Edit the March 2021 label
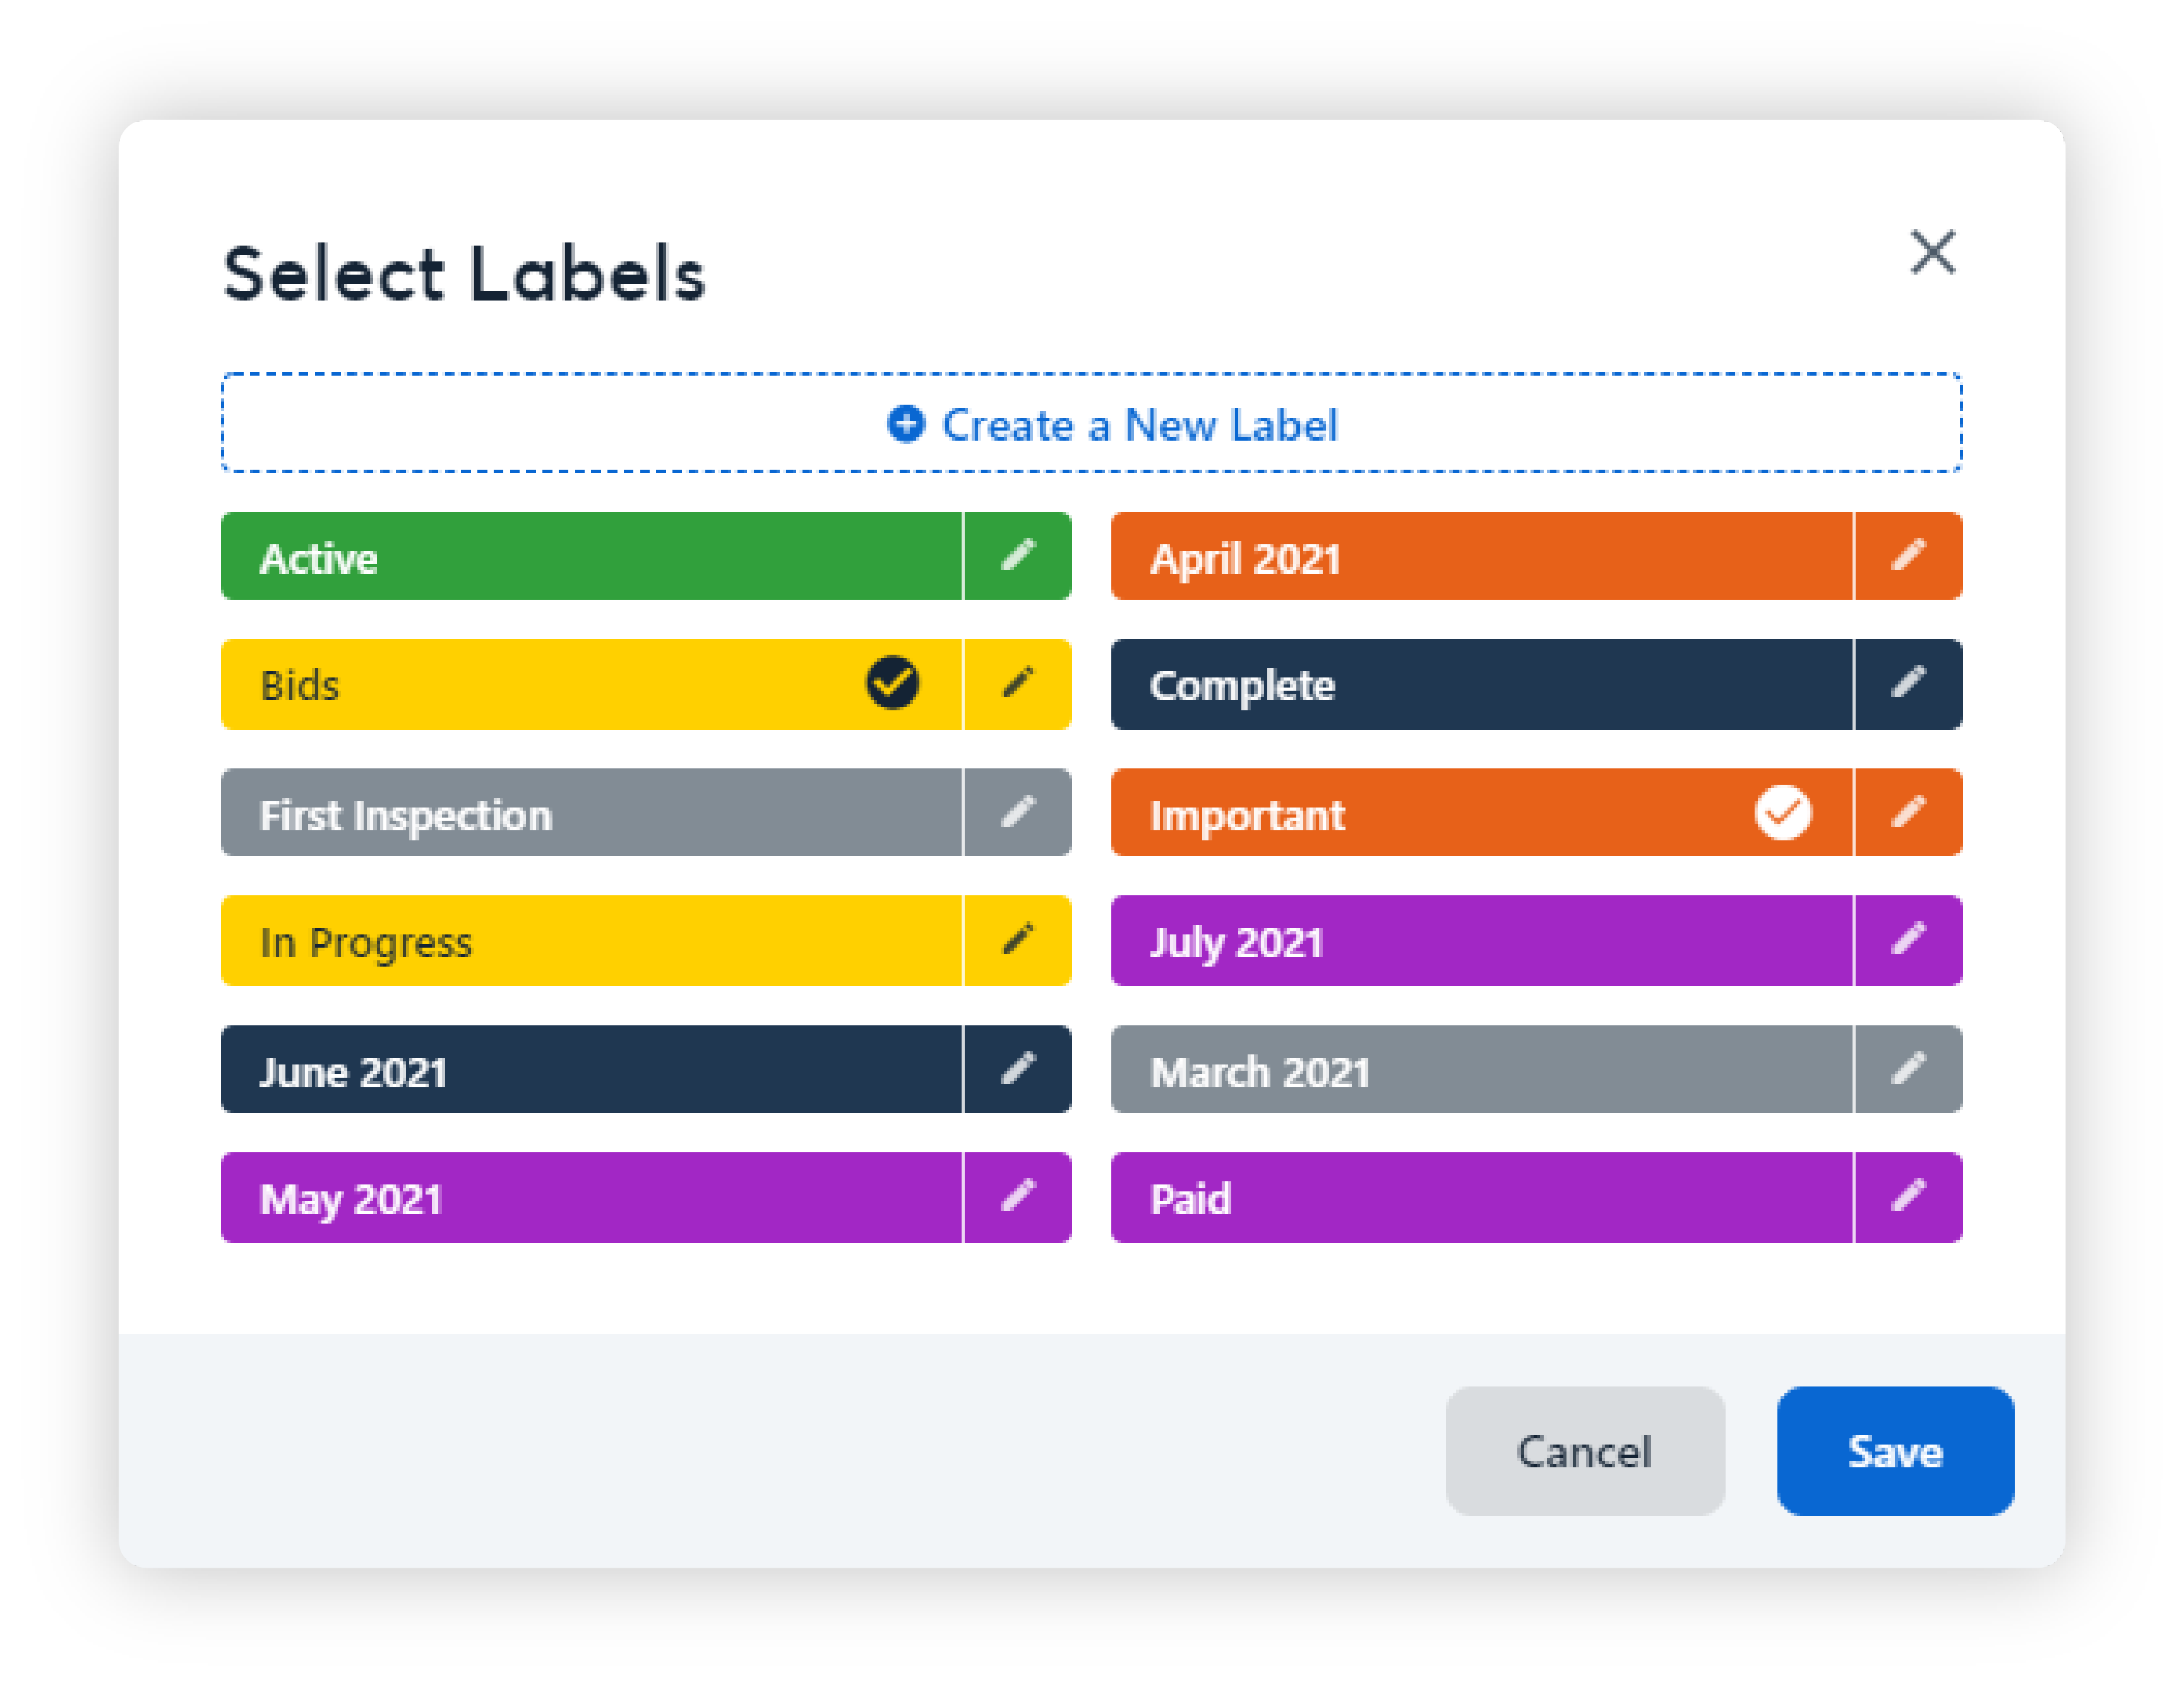This screenshot has width=2184, height=1687. click(x=1907, y=1069)
